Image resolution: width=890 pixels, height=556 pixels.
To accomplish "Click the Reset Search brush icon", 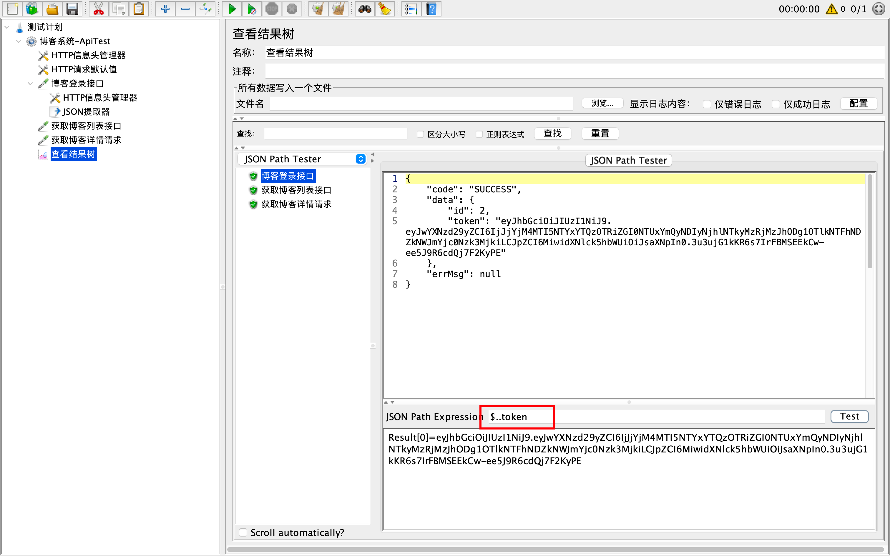I will [385, 9].
